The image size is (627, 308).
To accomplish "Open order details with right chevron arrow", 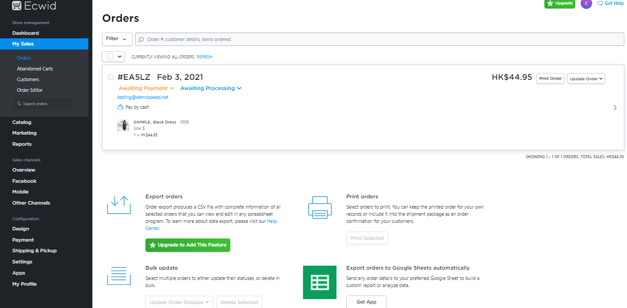I will [615, 107].
